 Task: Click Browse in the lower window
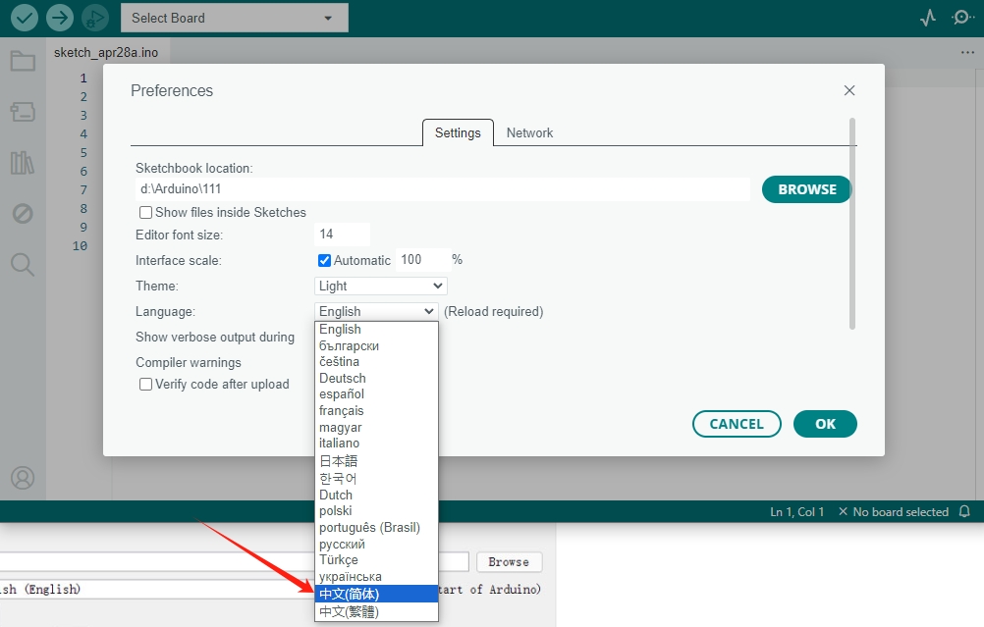click(509, 562)
